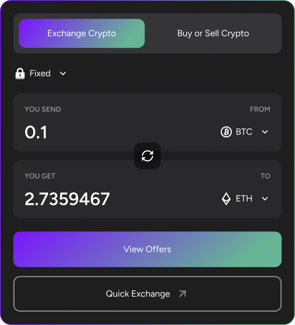Click the Quick Exchange diagonal arrow icon
The image size is (295, 325).
(182, 294)
